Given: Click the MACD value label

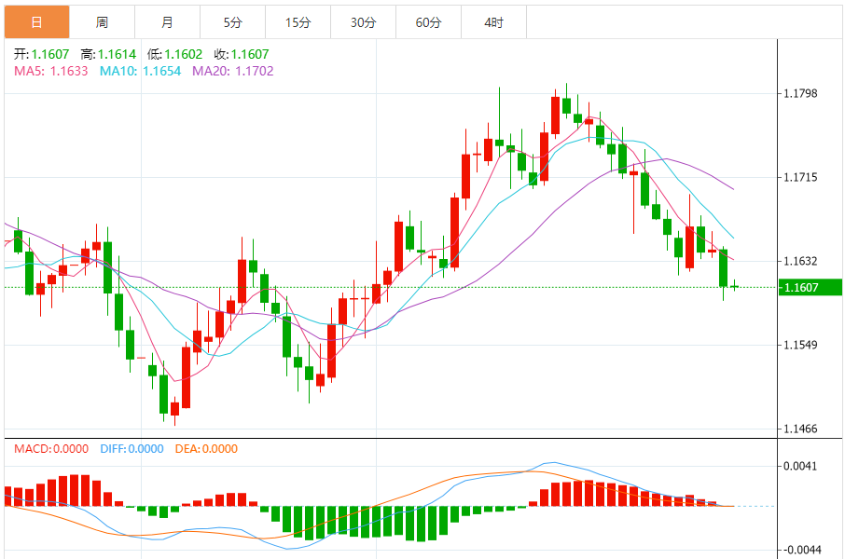Looking at the screenshot, I should (51, 449).
